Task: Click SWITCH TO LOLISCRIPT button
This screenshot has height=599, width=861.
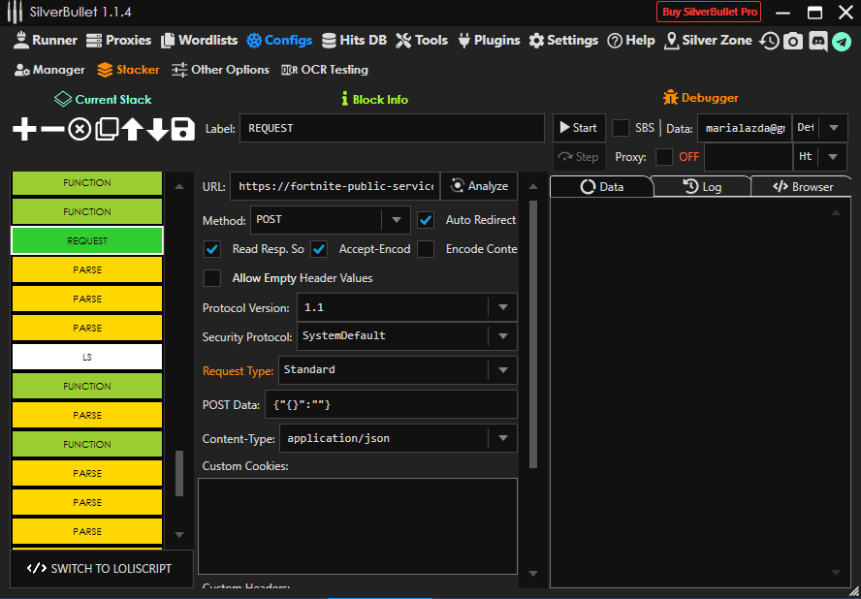Action: (x=100, y=568)
